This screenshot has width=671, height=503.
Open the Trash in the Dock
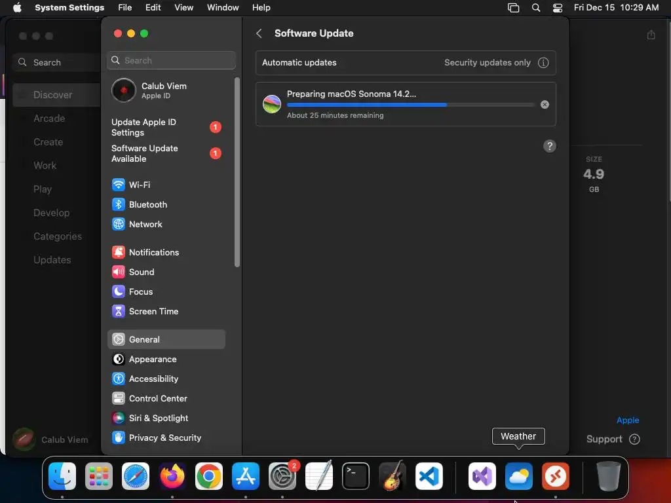pyautogui.click(x=609, y=476)
